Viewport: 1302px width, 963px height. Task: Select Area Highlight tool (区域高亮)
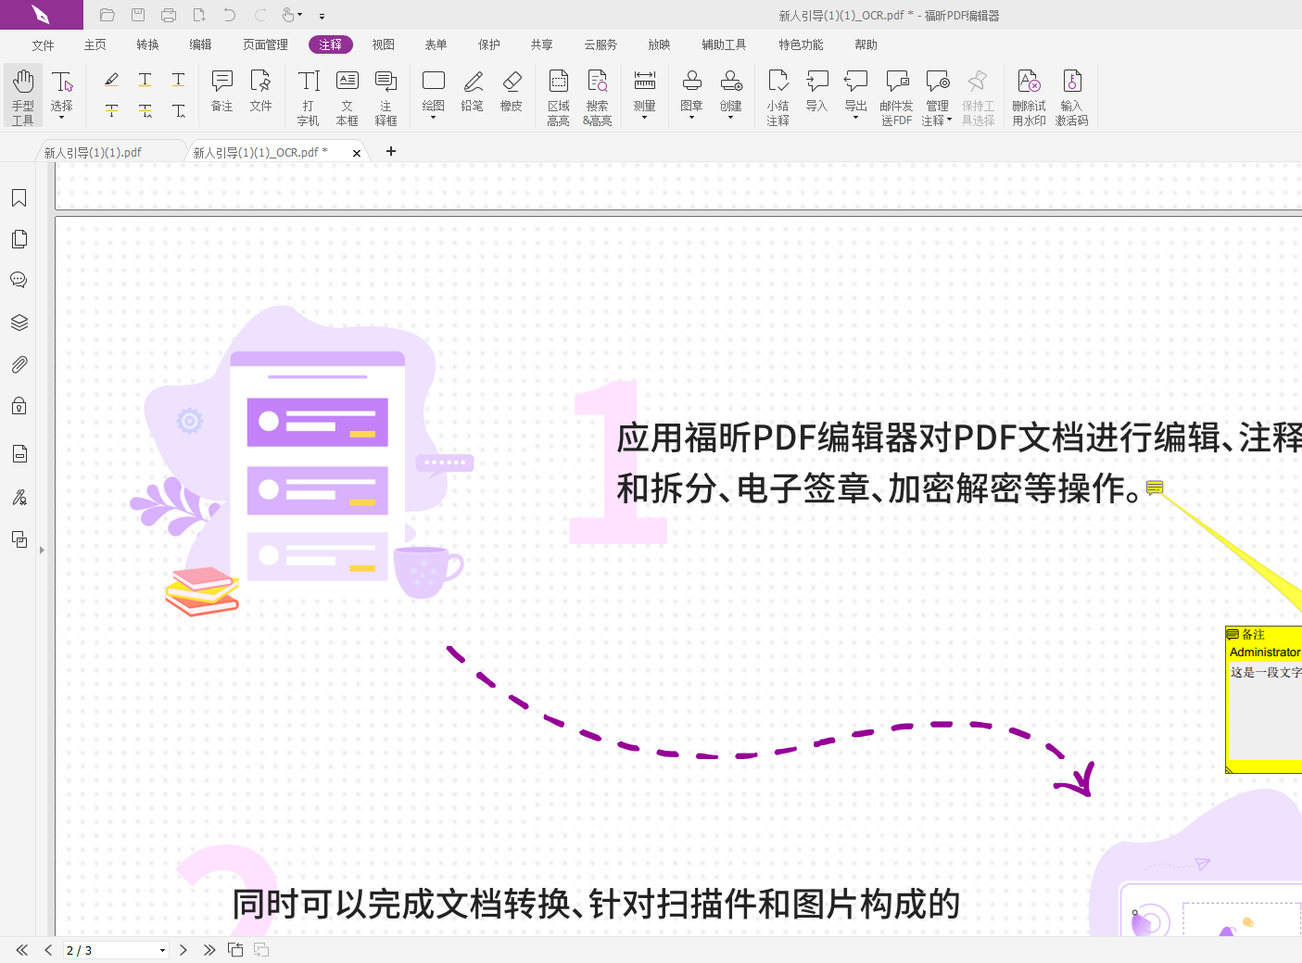[559, 96]
